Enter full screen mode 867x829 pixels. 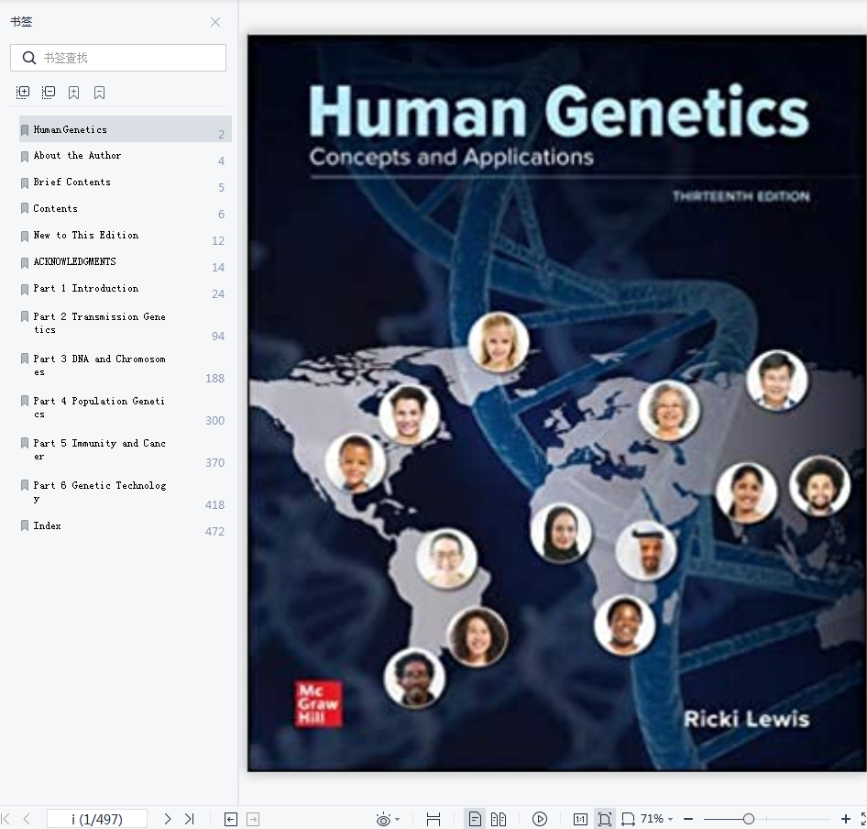click(863, 819)
